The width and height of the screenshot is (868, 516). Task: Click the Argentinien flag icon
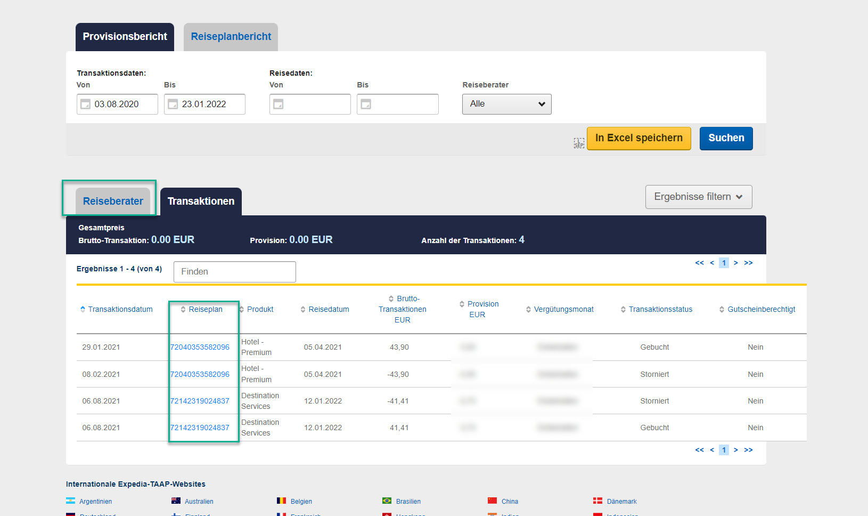click(x=70, y=501)
